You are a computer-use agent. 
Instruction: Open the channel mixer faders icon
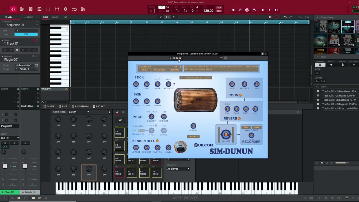(x=57, y=9)
